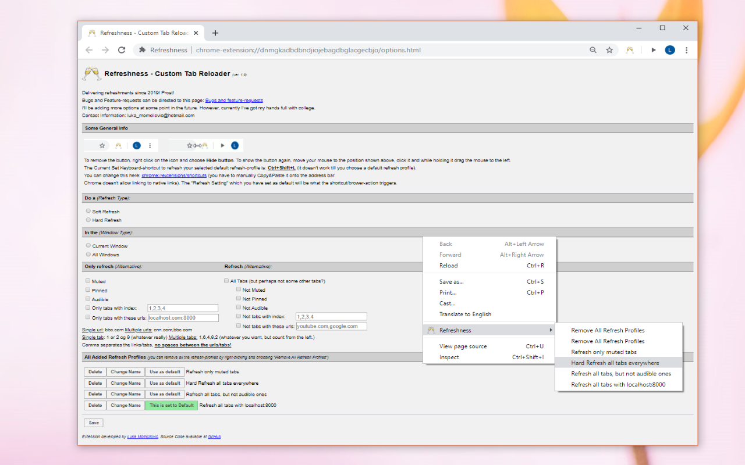
Task: Tick the Muted checkbox under Only refresh
Action: coord(88,281)
